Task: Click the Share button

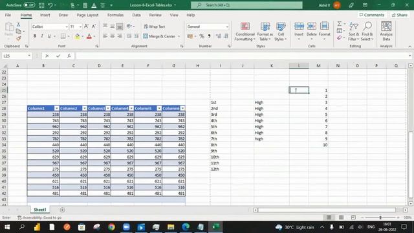Action: (400, 15)
